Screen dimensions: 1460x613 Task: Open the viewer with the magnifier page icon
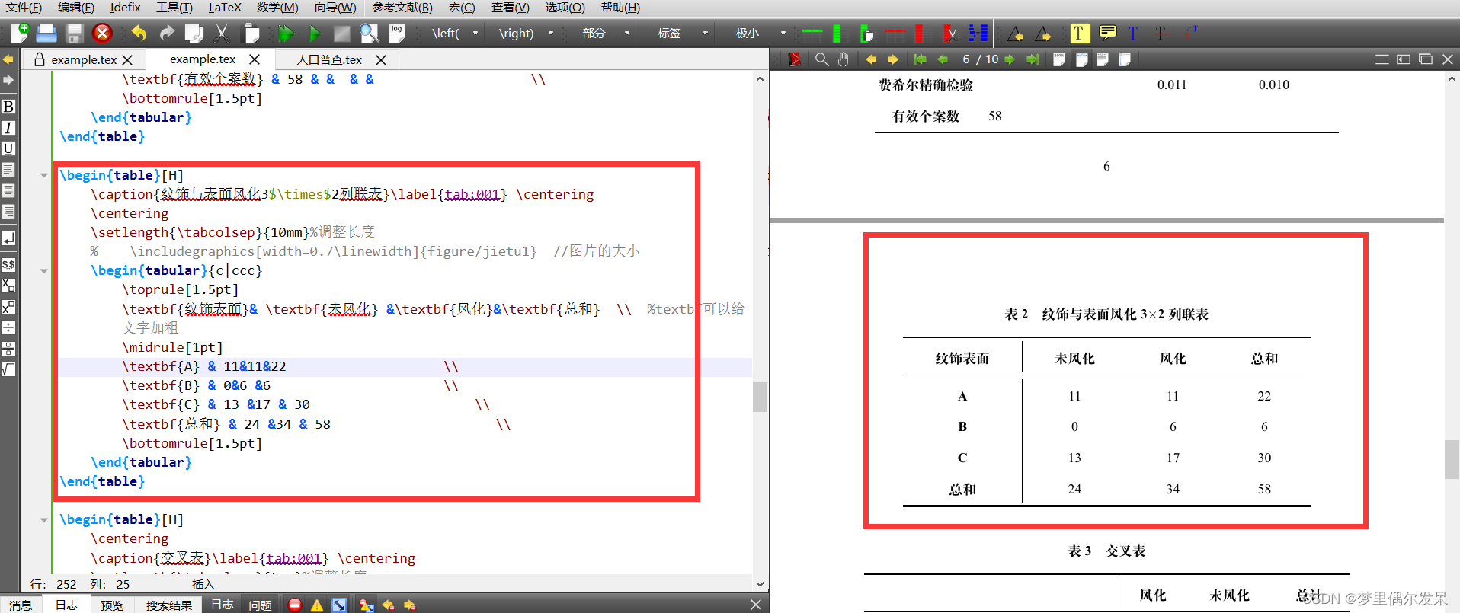[x=370, y=34]
